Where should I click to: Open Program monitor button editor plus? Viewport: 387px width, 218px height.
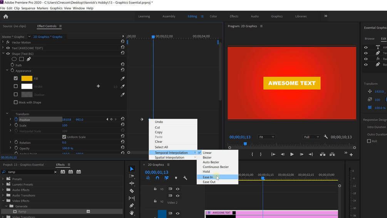click(351, 154)
